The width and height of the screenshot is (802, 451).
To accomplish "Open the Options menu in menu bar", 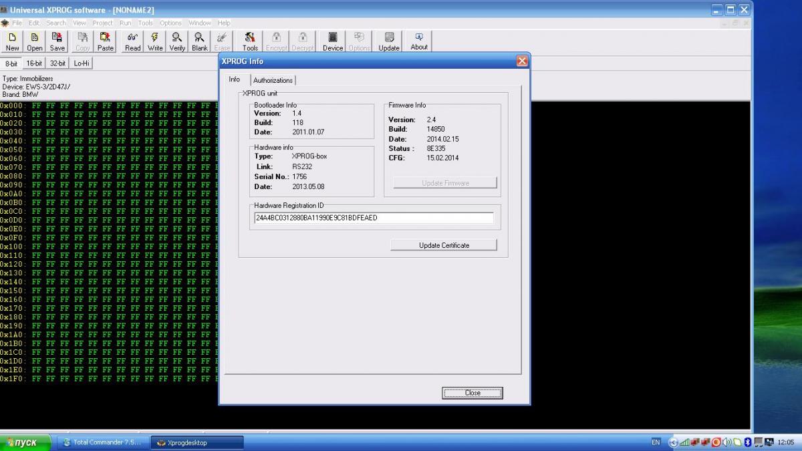I will (170, 23).
